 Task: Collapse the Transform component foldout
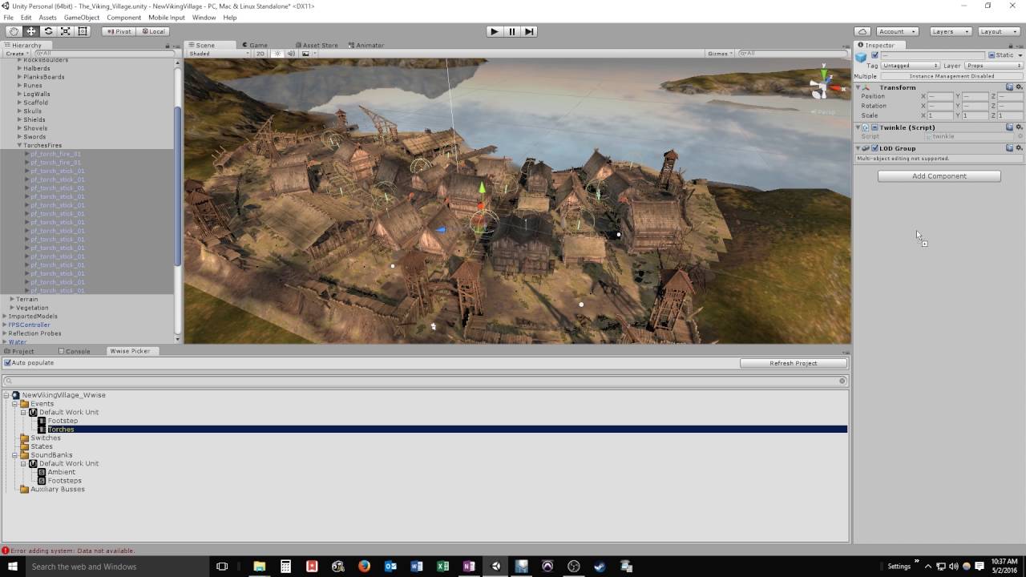coord(858,87)
